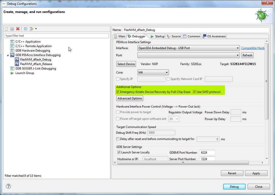
Task: Click the GDB PEMicro Interface Debugging icon
Action: tap(12, 55)
